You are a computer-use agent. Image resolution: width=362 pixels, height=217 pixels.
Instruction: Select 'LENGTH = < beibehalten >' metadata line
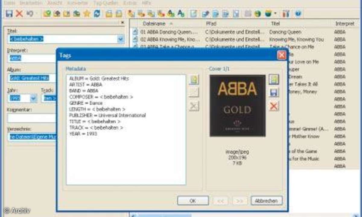coord(97,109)
